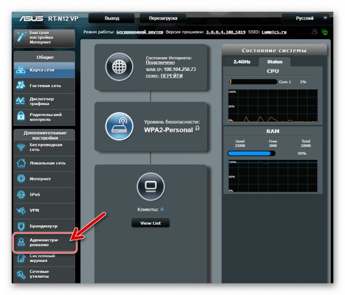The image size is (345, 295).
Task: Click the Подключено internet status link
Action: coord(160,62)
